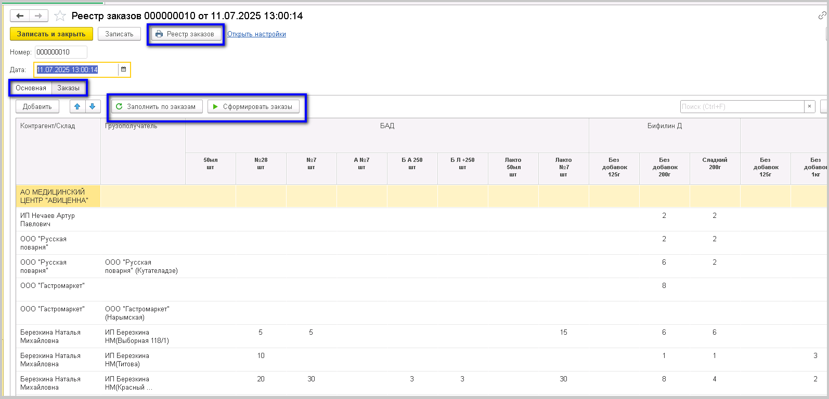Click Заполнить по заказам button
The height and width of the screenshot is (399, 829).
tap(156, 106)
